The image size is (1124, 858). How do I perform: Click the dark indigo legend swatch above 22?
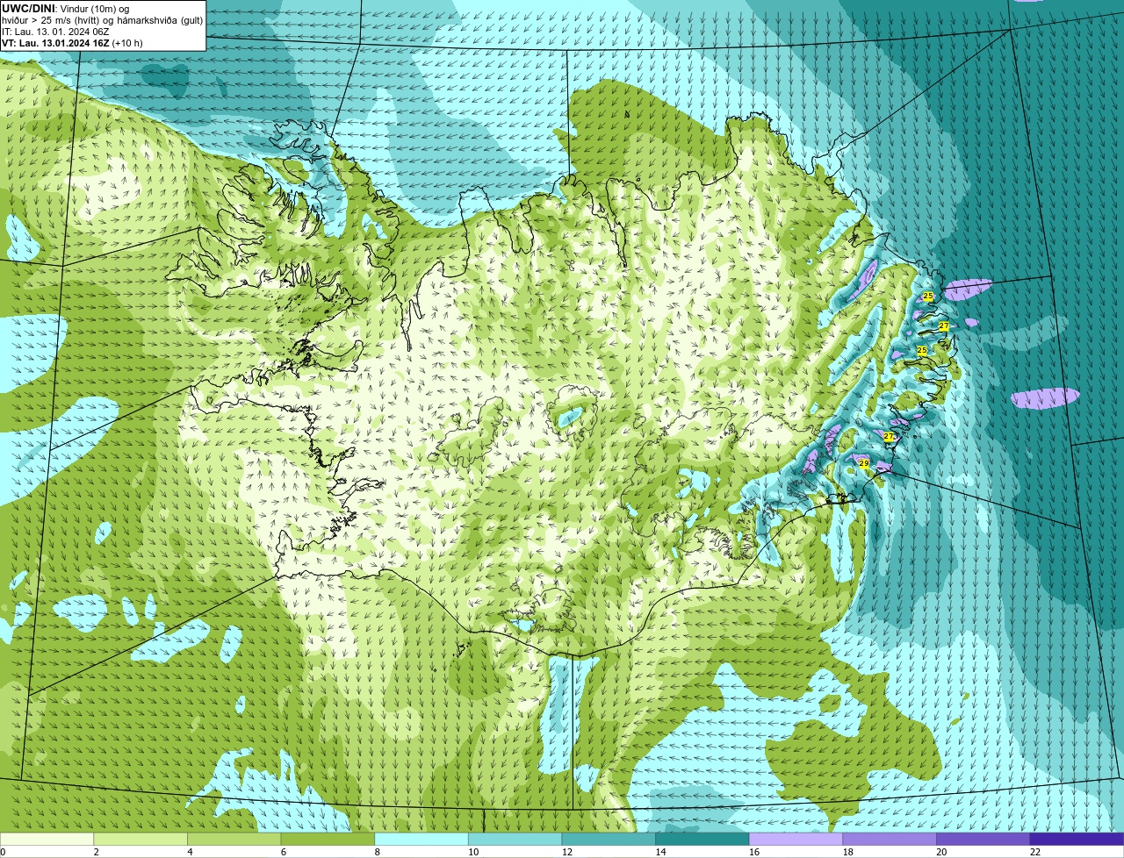click(x=1077, y=839)
